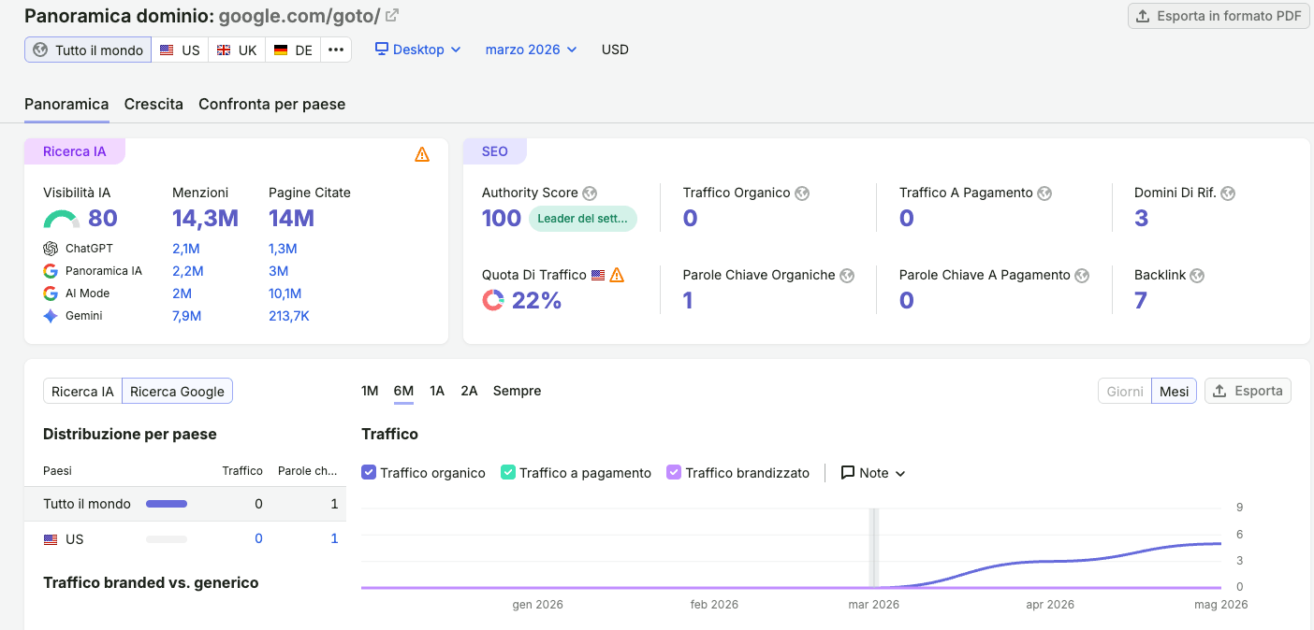Click Tutto il mondo traffic bar

pos(167,504)
